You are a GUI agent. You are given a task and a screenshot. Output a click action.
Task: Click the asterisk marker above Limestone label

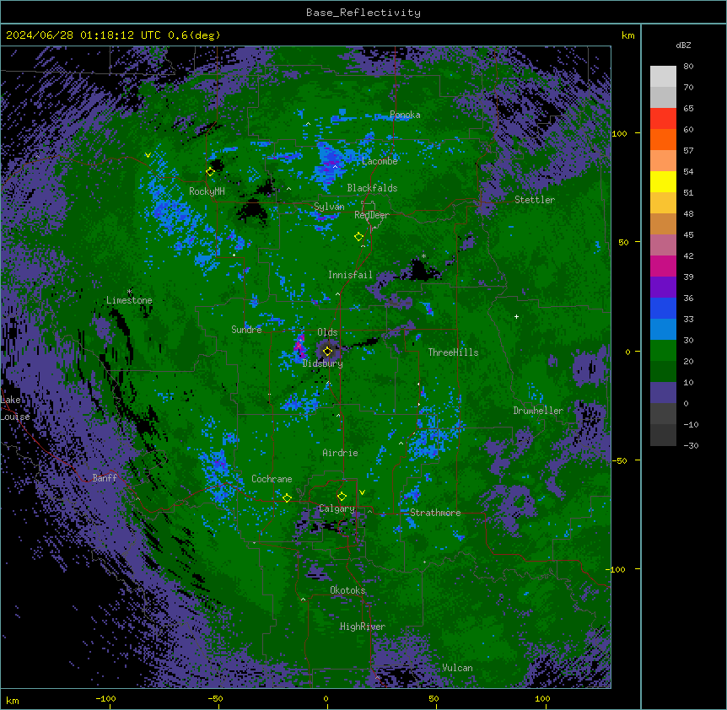tap(129, 292)
